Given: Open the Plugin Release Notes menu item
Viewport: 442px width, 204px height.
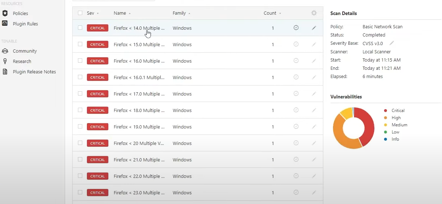Looking at the screenshot, I should 34,72.
